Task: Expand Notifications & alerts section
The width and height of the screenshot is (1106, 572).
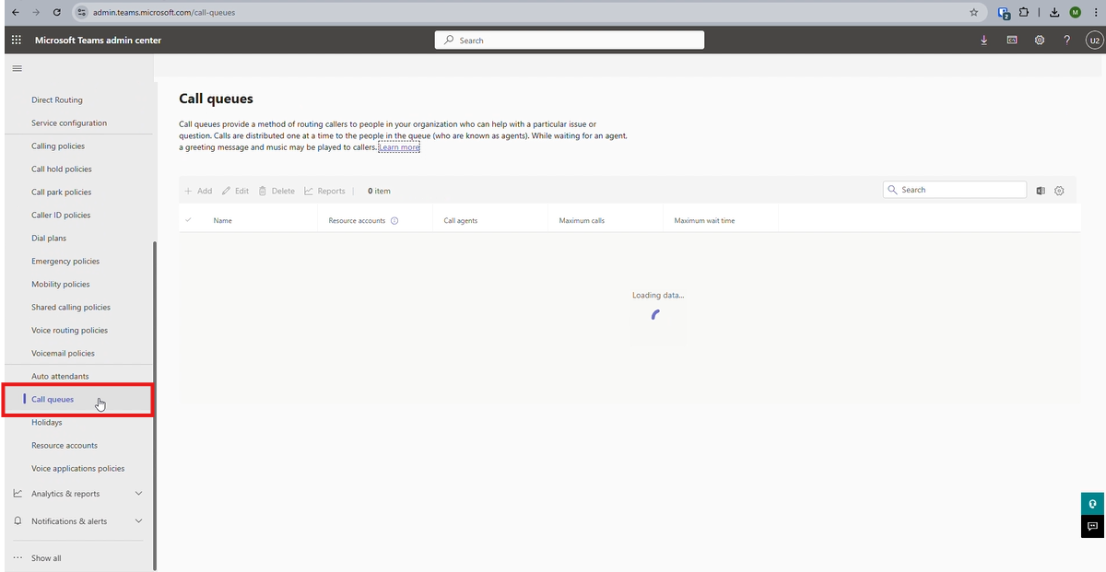Action: click(x=139, y=521)
